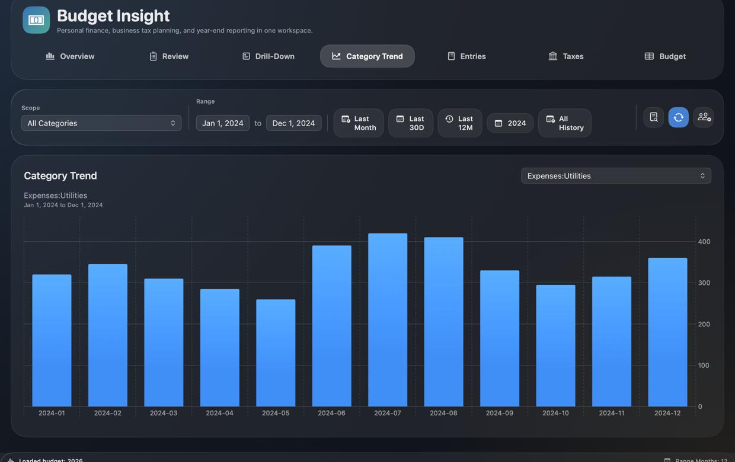735x462 pixels.
Task: Expand the All Categories scope dropdown
Action: (x=101, y=123)
